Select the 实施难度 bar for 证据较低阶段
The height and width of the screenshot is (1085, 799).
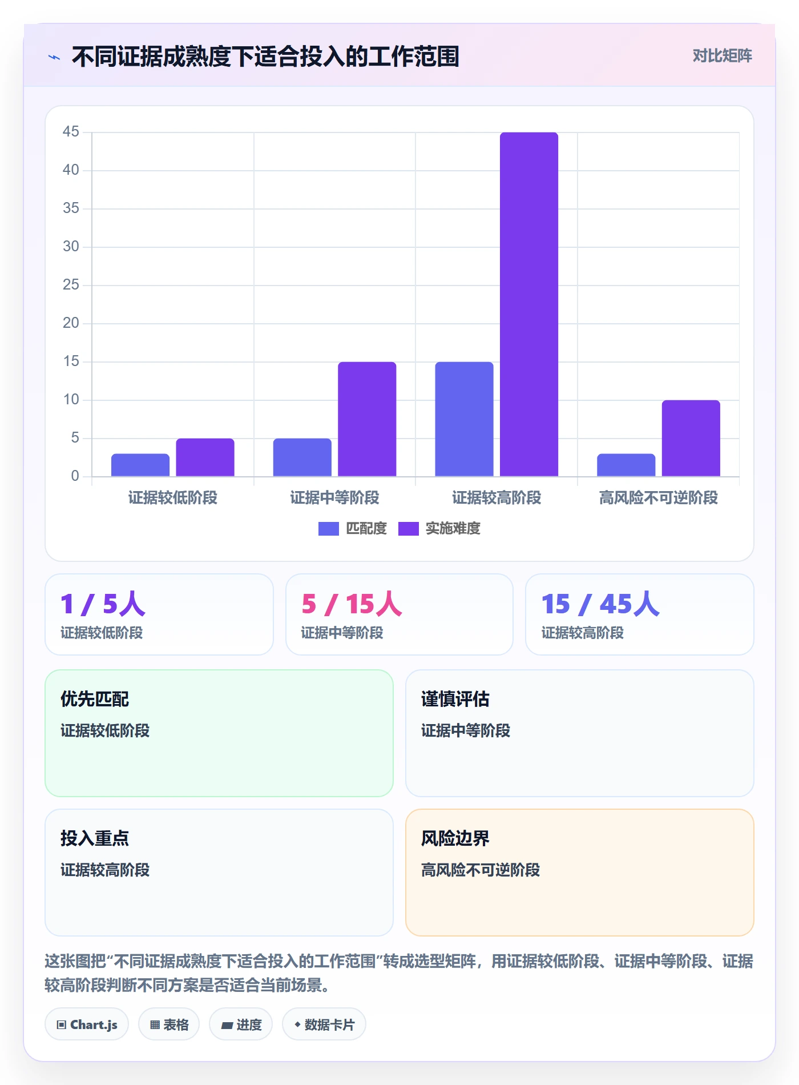click(205, 457)
